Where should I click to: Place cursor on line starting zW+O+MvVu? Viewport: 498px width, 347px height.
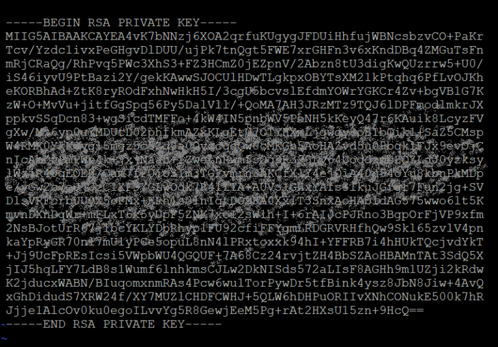[x=244, y=105]
